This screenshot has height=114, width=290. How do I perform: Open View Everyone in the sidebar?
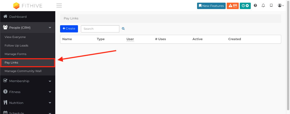coord(15,37)
